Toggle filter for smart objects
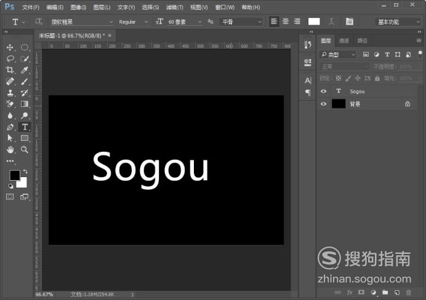The height and width of the screenshot is (300, 426). pos(408,55)
